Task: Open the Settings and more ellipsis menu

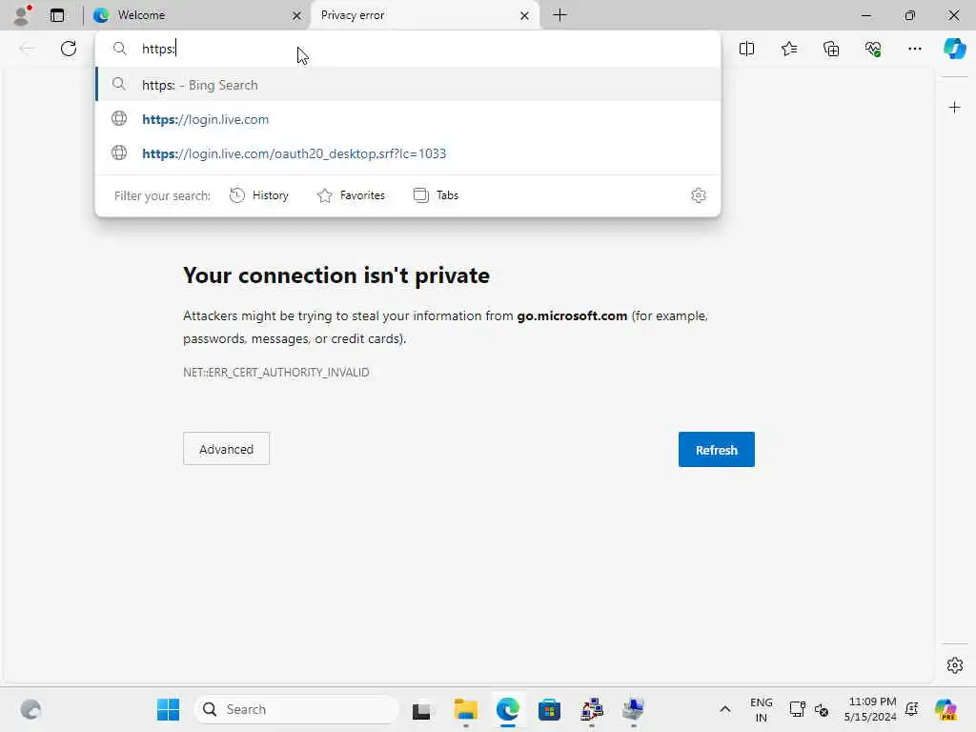Action: click(914, 49)
